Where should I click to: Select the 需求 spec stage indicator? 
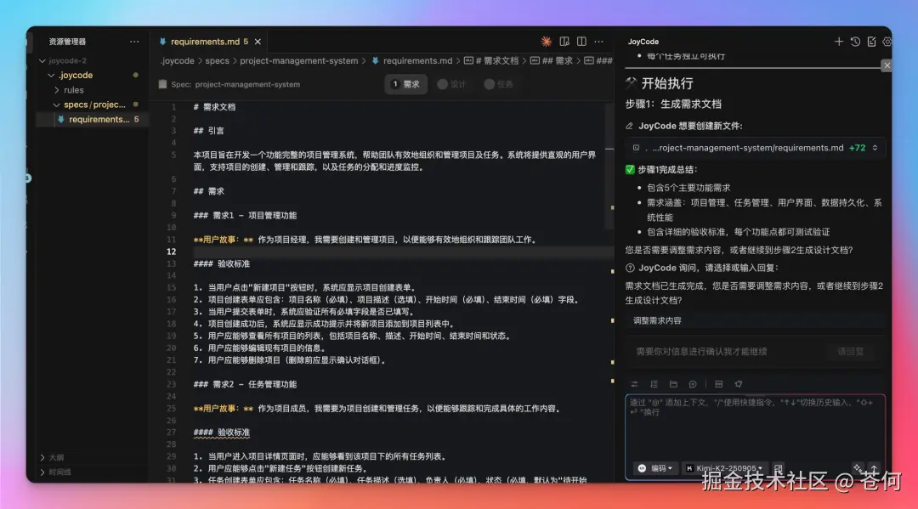405,84
